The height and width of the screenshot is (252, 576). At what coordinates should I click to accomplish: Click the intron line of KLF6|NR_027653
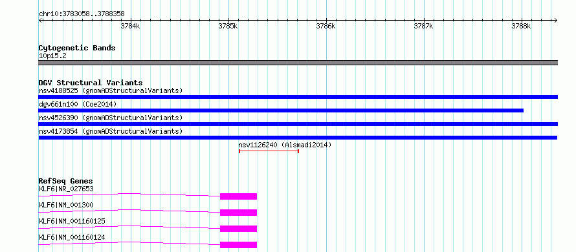129,194
